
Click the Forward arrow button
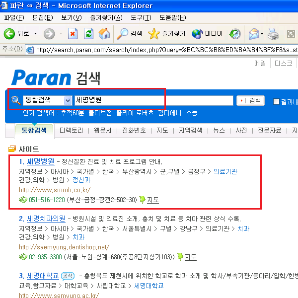click(x=49, y=34)
